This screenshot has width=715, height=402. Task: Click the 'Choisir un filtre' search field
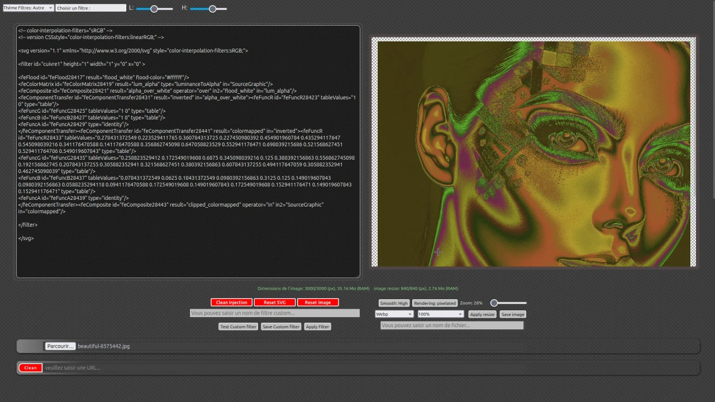coord(90,8)
